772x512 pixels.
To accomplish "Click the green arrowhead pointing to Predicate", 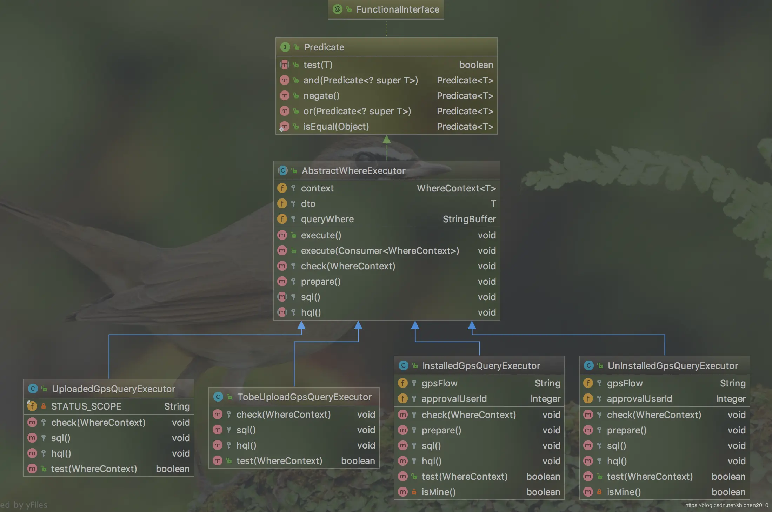I will 386,140.
